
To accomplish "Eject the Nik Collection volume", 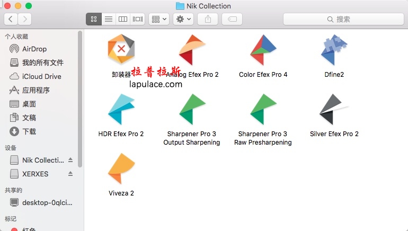I will pos(70,160).
